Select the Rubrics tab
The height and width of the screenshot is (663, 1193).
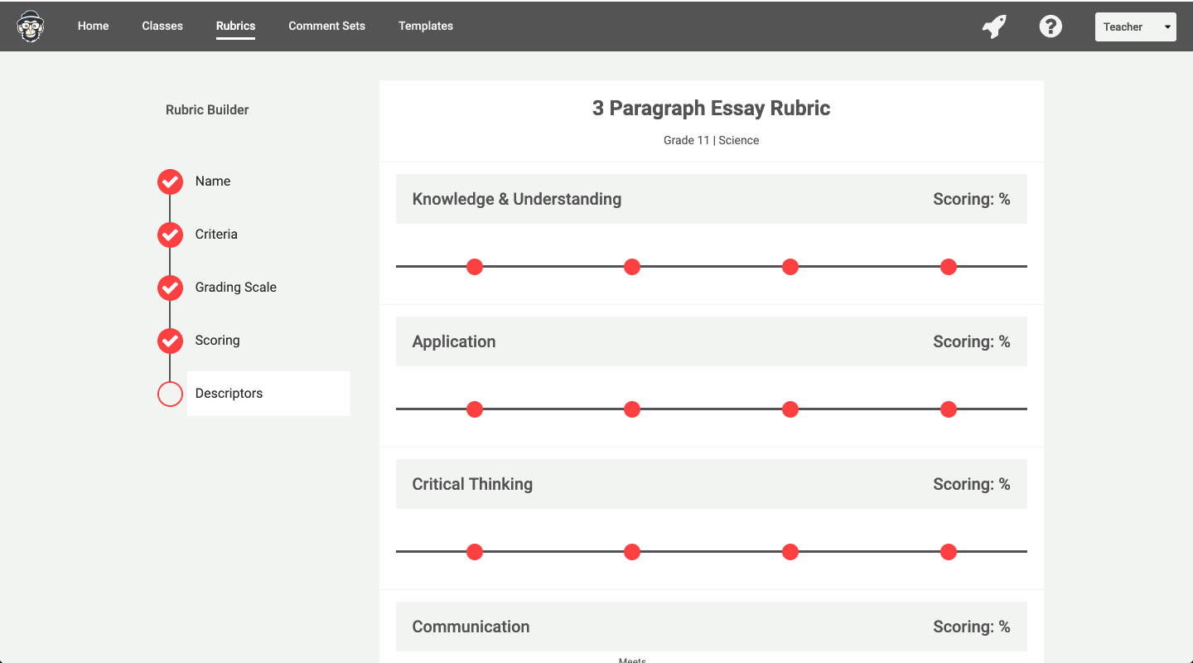tap(235, 26)
